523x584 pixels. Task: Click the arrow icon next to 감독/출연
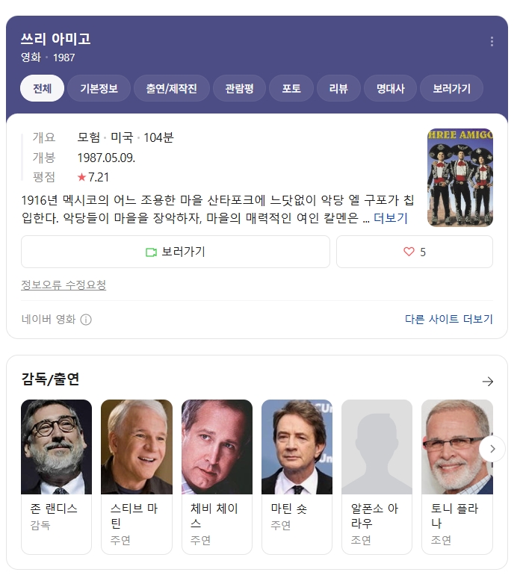coord(488,382)
